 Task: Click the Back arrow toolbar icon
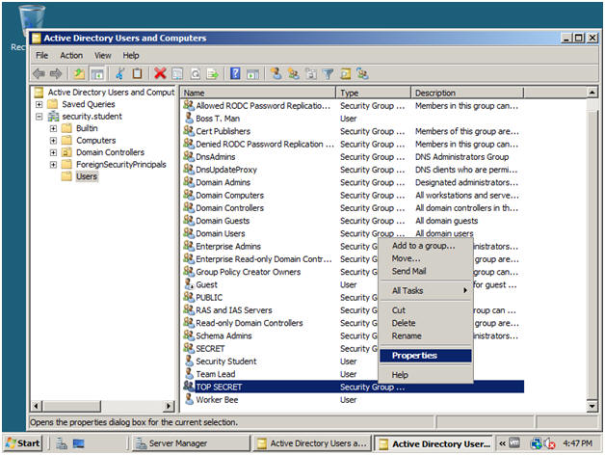[x=39, y=73]
